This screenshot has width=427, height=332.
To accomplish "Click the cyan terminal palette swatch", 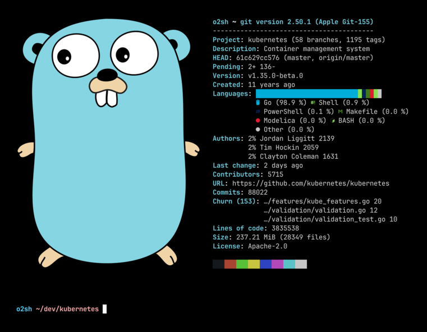I will (x=289, y=264).
